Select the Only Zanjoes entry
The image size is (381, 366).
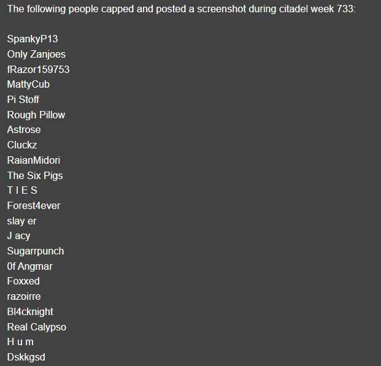coord(36,55)
